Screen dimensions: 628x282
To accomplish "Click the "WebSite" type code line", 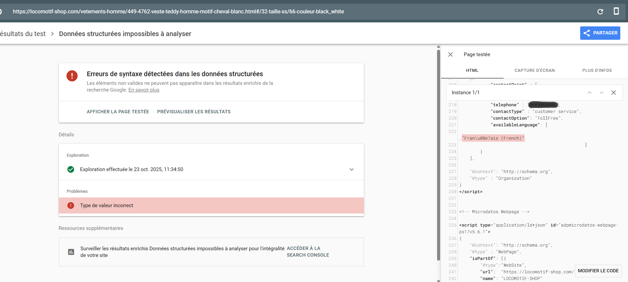I will [x=504, y=265].
